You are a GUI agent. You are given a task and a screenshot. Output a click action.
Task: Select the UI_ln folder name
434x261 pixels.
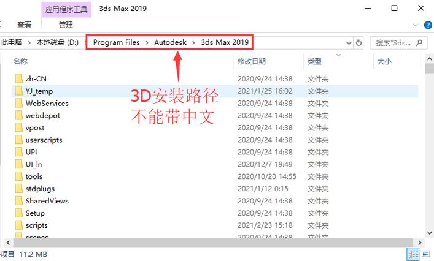click(x=34, y=164)
